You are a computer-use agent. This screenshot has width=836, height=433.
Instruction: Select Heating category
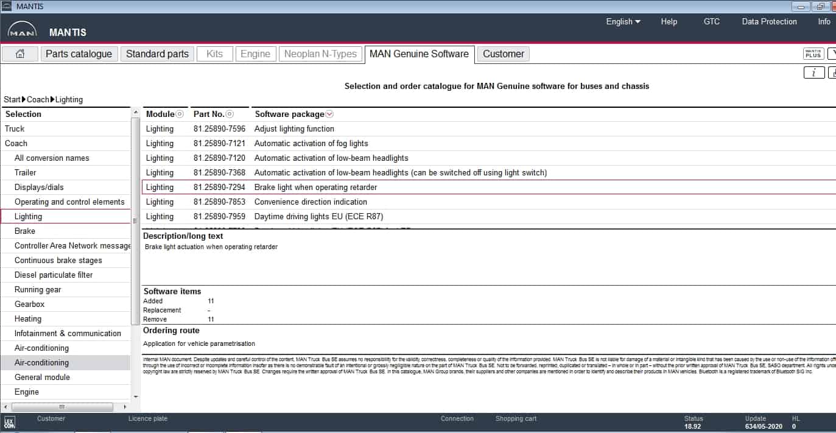[x=66, y=319]
